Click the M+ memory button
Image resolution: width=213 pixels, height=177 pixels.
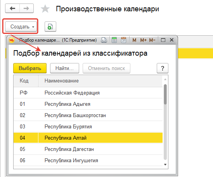(143, 40)
